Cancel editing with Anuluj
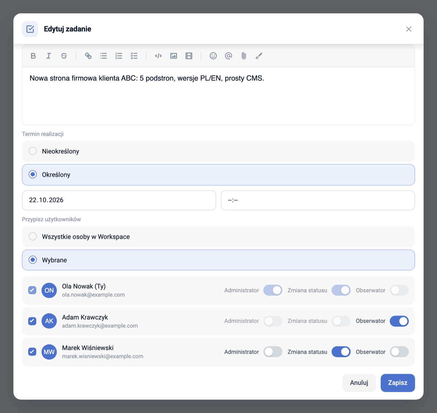This screenshot has width=437, height=413. (359, 383)
